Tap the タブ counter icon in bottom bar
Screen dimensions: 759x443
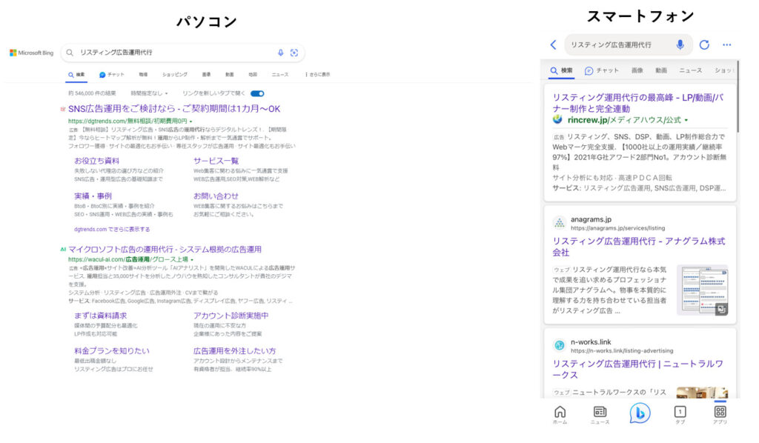point(680,414)
